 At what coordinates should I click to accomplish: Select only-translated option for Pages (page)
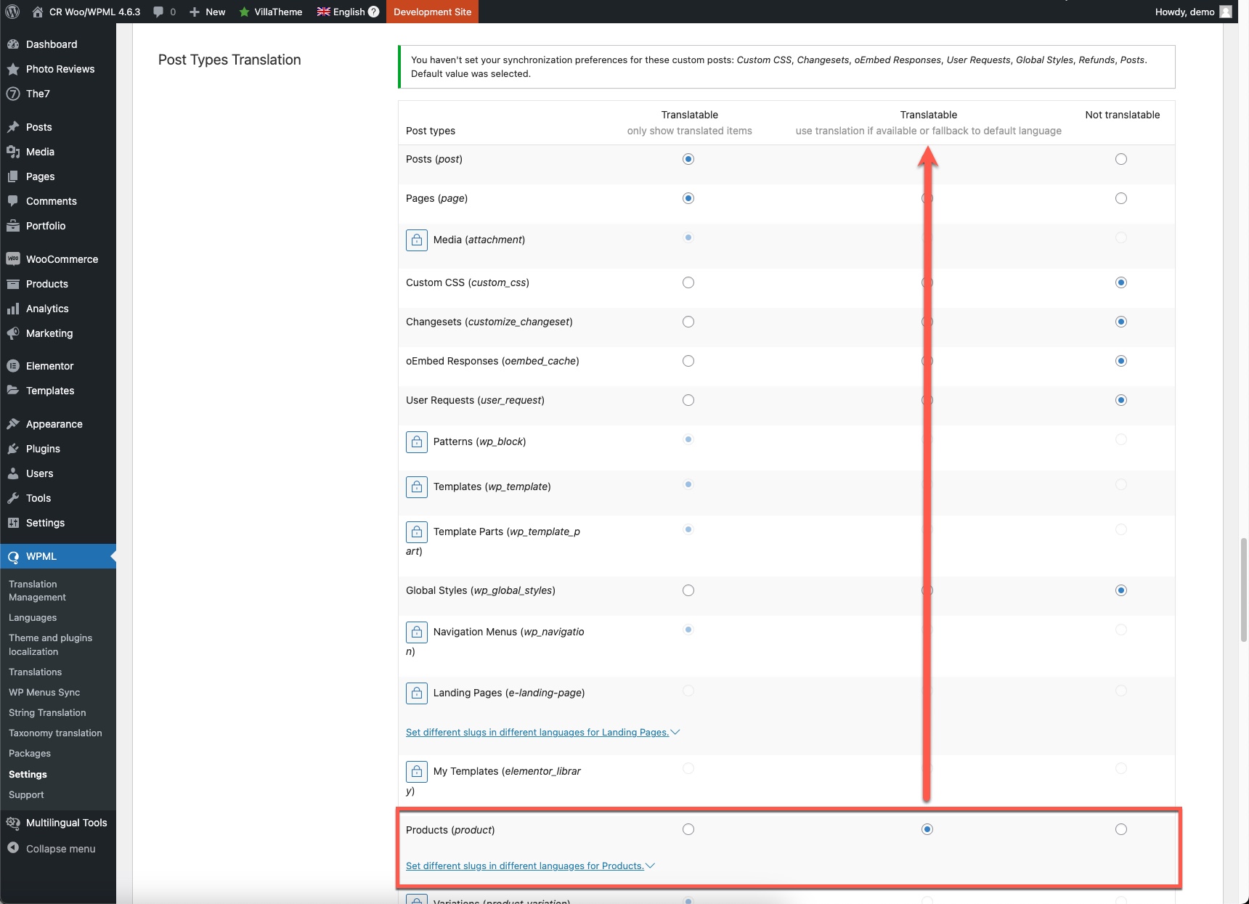click(x=688, y=198)
